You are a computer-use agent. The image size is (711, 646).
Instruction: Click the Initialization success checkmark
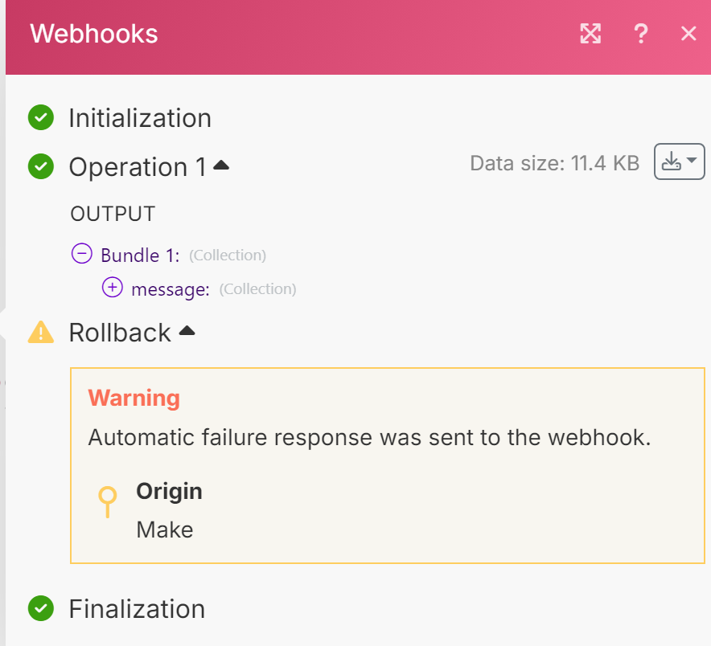click(x=40, y=117)
